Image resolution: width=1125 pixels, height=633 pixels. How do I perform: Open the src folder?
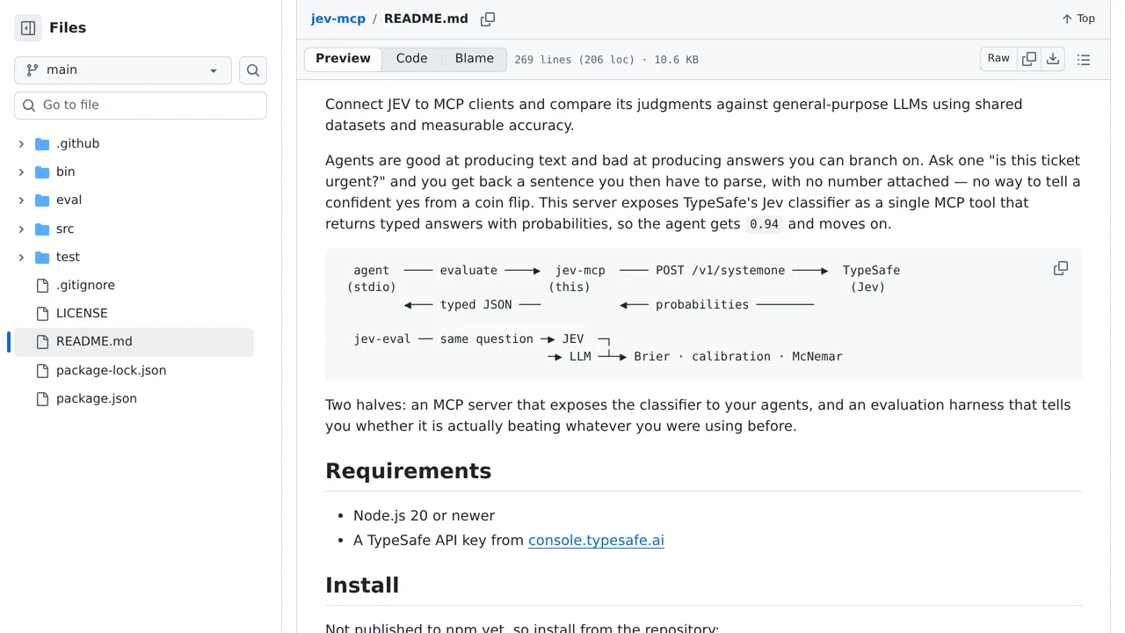pyautogui.click(x=65, y=229)
